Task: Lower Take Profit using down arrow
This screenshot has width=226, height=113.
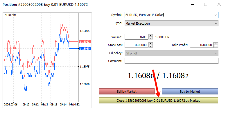Action: click(216, 46)
